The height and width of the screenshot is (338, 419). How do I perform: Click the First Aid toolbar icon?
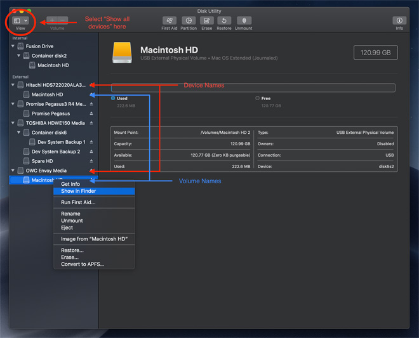pyautogui.click(x=169, y=20)
